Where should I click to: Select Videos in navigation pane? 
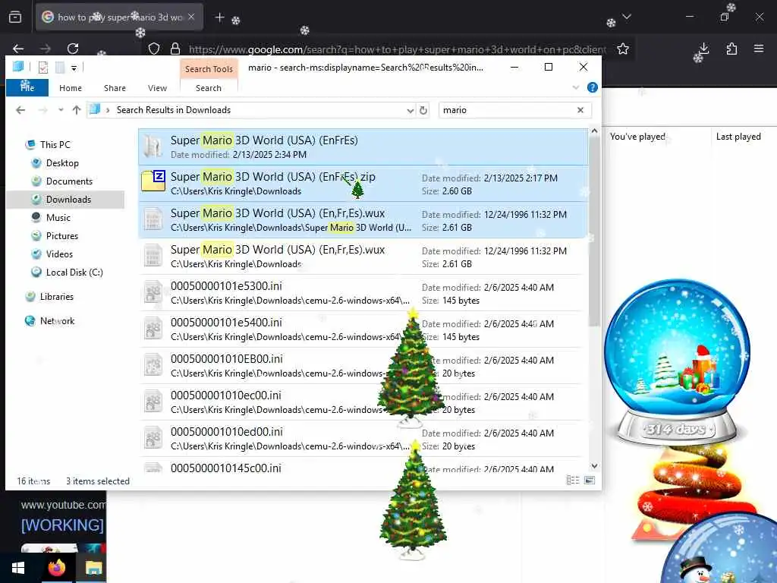tap(59, 254)
